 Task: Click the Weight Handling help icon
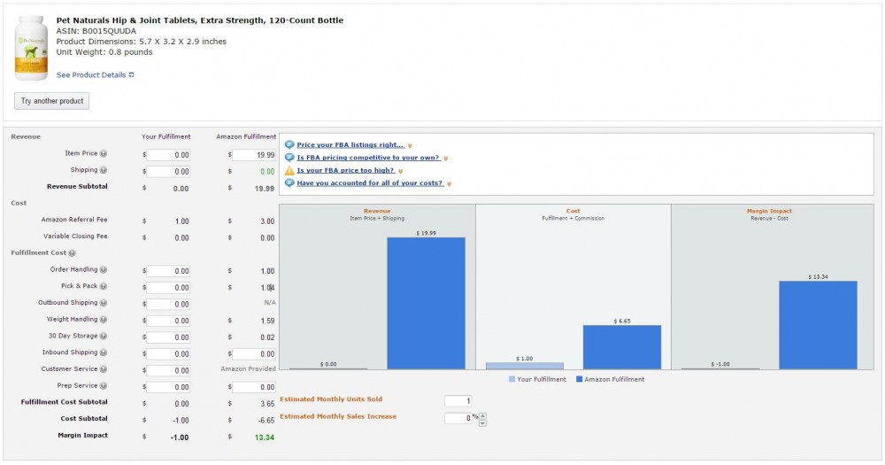pyautogui.click(x=104, y=320)
